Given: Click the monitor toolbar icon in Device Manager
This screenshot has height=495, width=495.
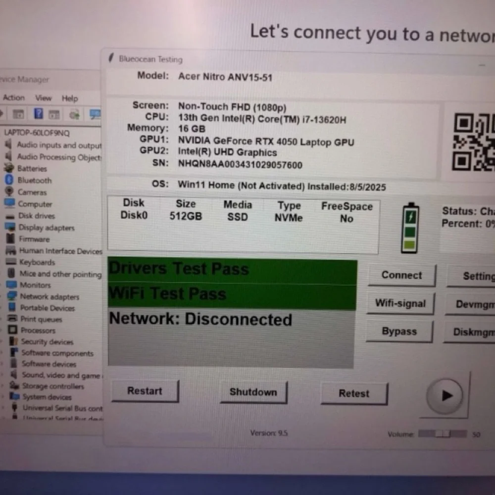Looking at the screenshot, I should pos(95,114).
